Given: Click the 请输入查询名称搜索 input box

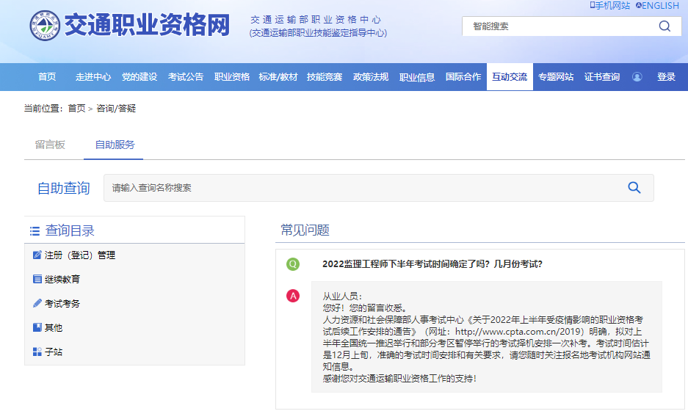Looking at the screenshot, I should coord(360,188).
